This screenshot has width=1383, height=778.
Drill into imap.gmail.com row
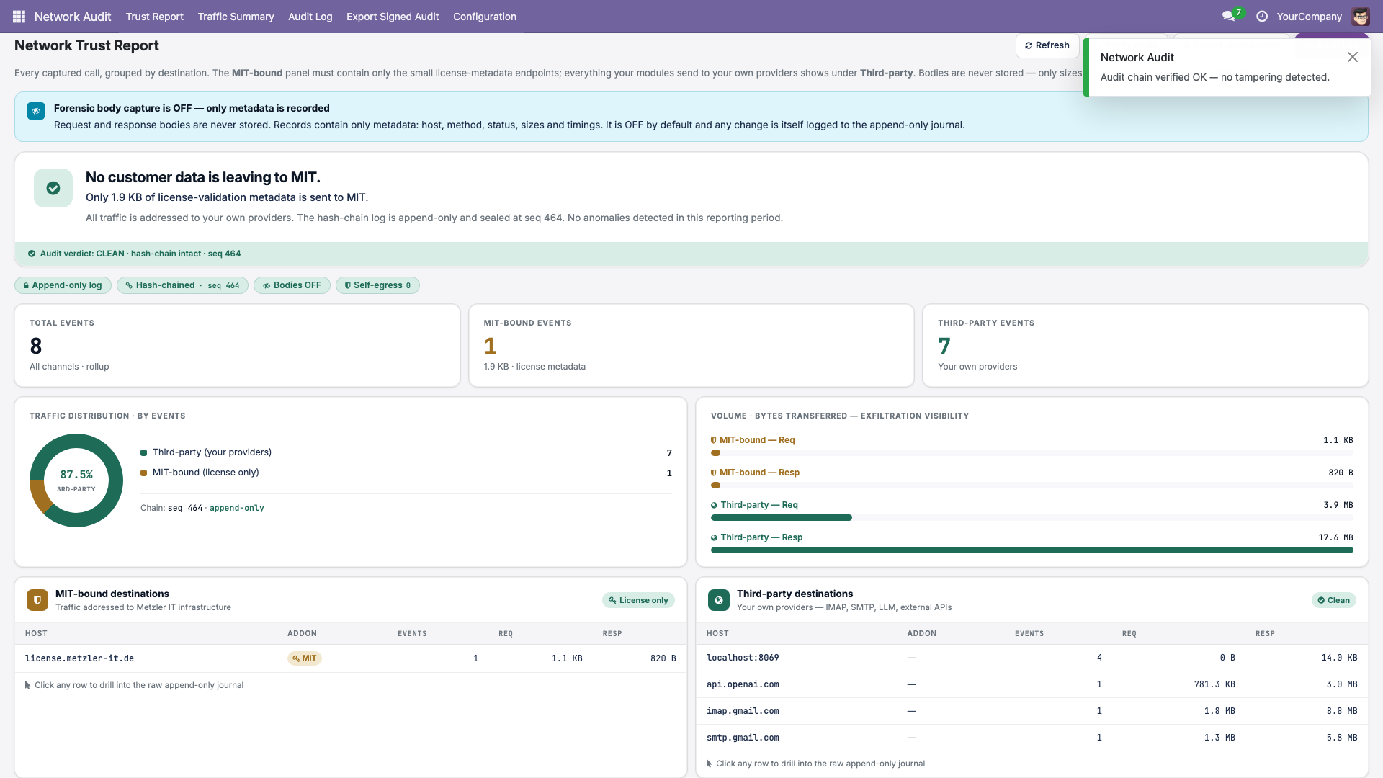1031,711
